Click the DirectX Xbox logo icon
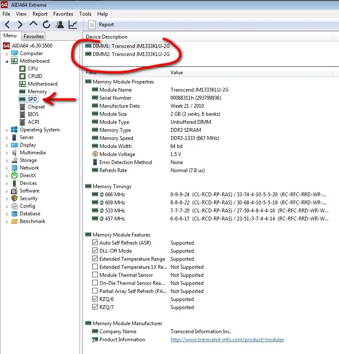This screenshot has height=354, width=339. pos(14,176)
